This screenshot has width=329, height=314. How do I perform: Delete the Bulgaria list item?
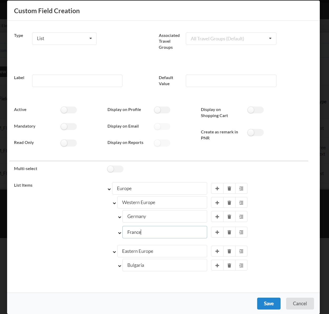(229, 265)
